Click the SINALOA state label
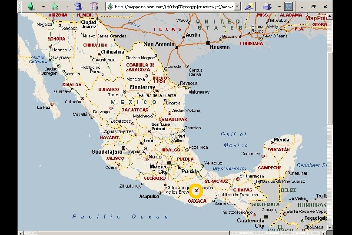Image resolution: width=352 pixels, height=235 pixels. (72, 85)
